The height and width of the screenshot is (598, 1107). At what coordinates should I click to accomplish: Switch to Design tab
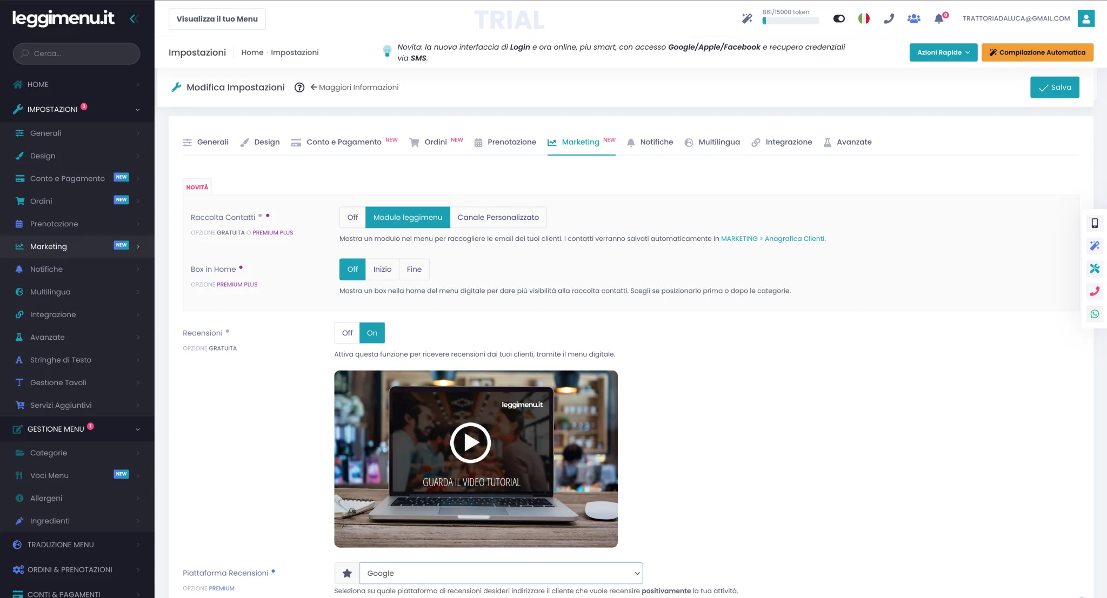tap(260, 142)
